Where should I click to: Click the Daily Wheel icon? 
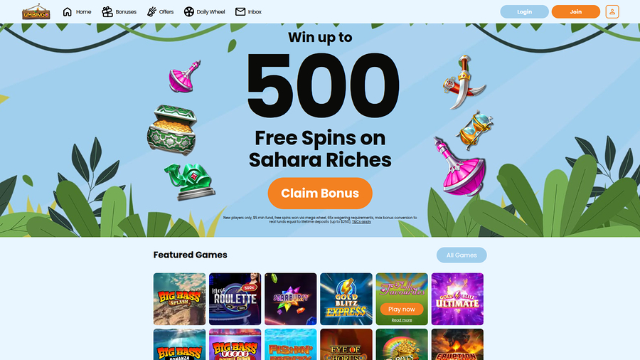(x=188, y=12)
